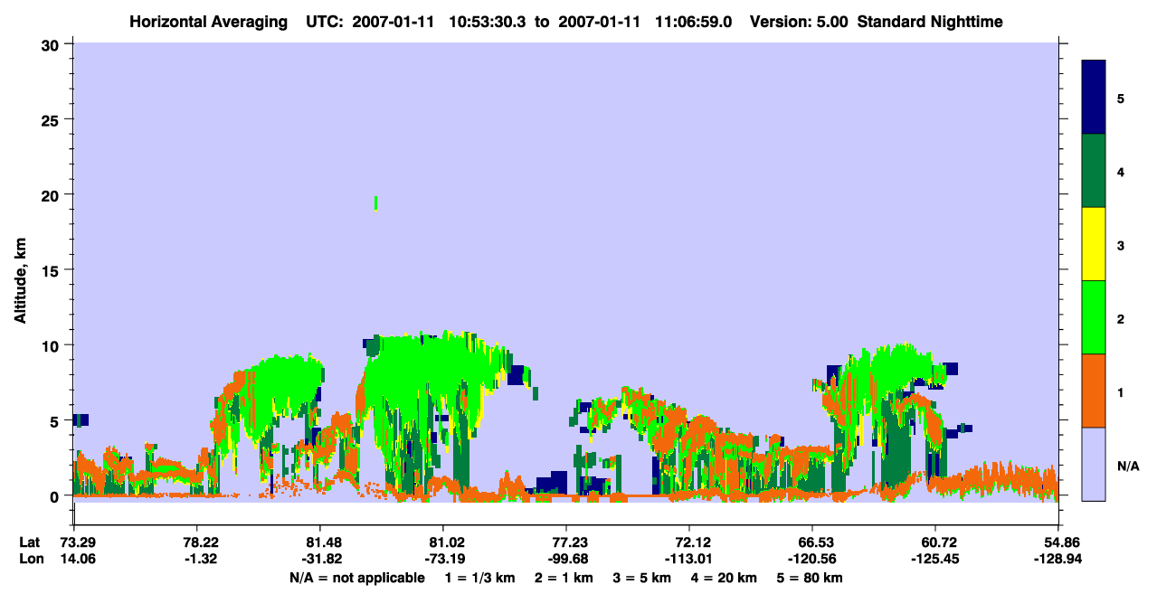The image size is (1176, 603).
Task: Click the 'Version: 5.00 Standard Nighttime' text
Action: click(877, 21)
